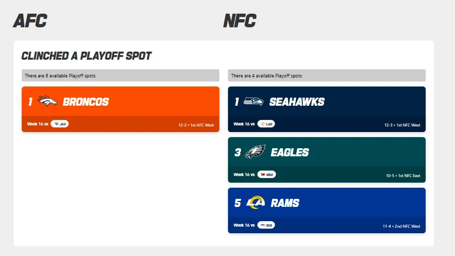Select the BRONCOS team name
The image size is (455, 256).
point(86,102)
